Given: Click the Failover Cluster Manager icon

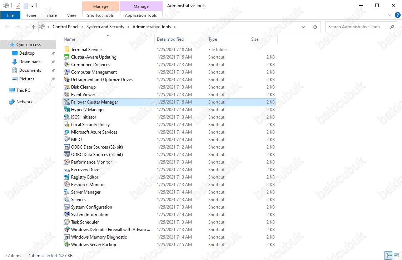Looking at the screenshot, I should [67, 102].
